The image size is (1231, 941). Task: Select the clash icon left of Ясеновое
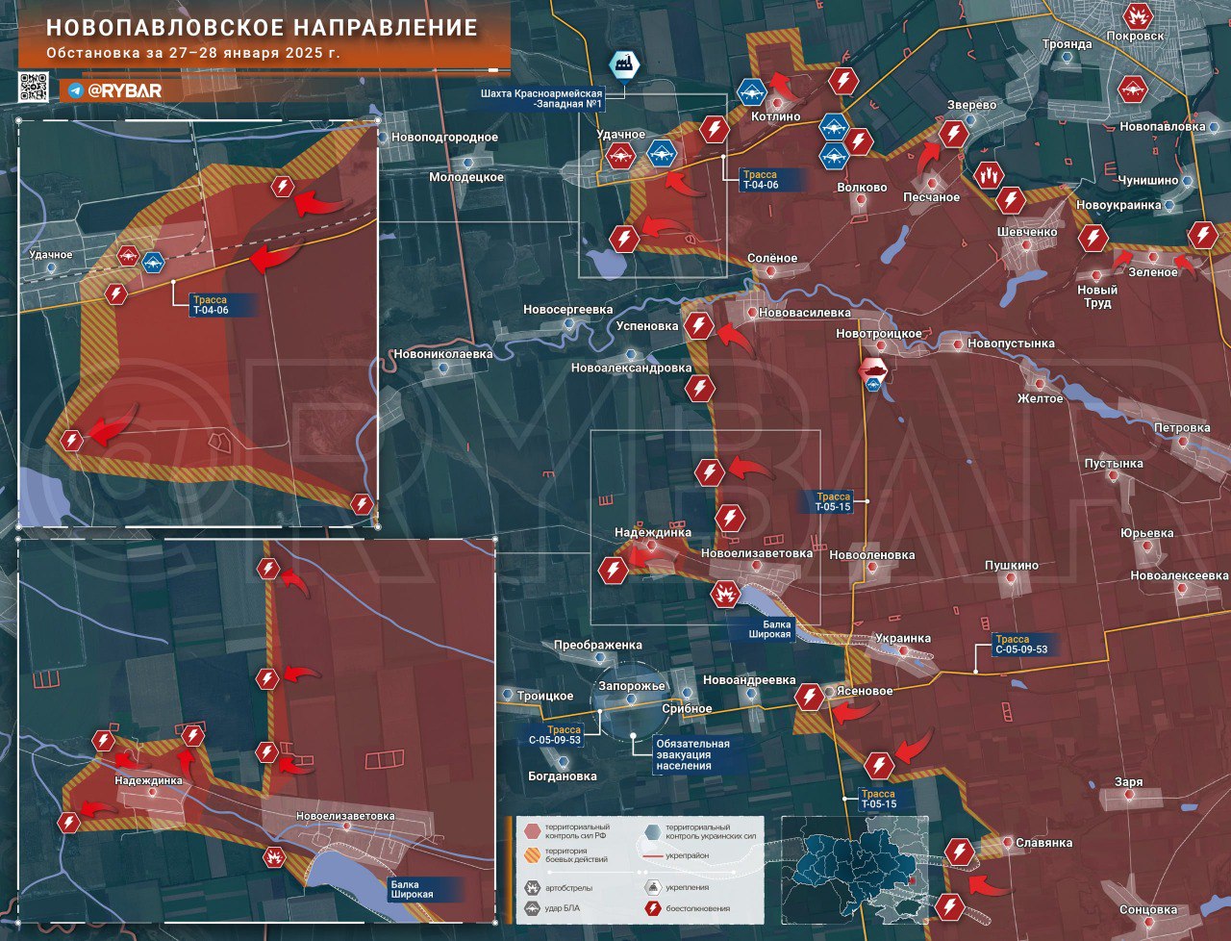(810, 697)
